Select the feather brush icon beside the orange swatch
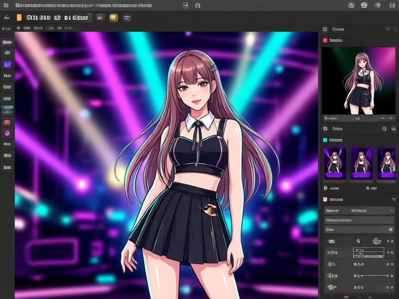This screenshot has width=399, height=299. 7,18
